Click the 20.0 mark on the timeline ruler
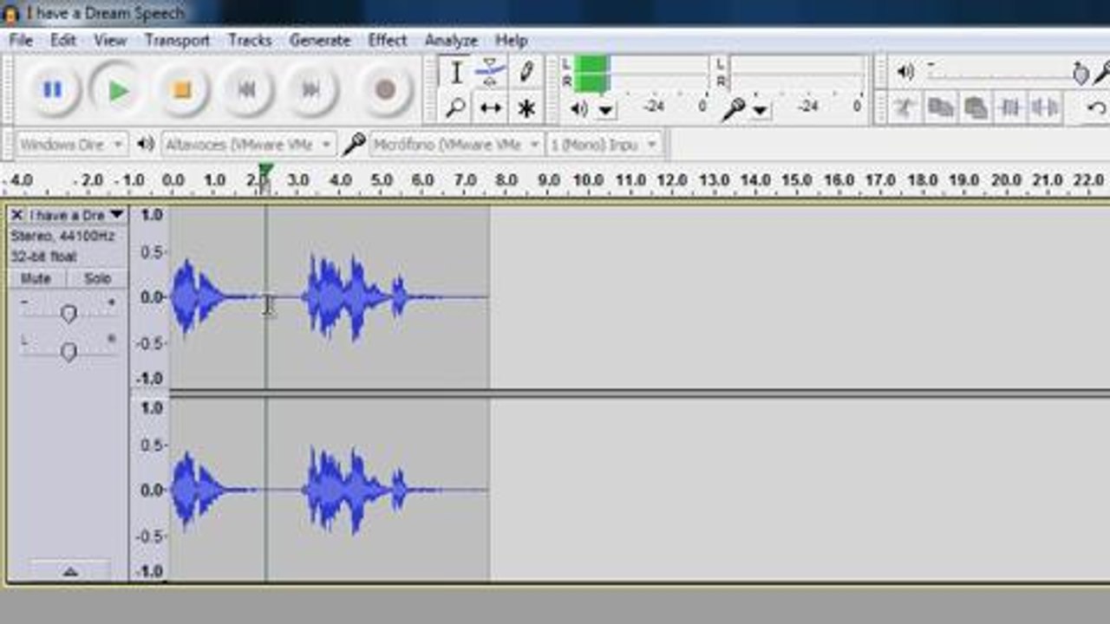1110x624 pixels. (1006, 179)
